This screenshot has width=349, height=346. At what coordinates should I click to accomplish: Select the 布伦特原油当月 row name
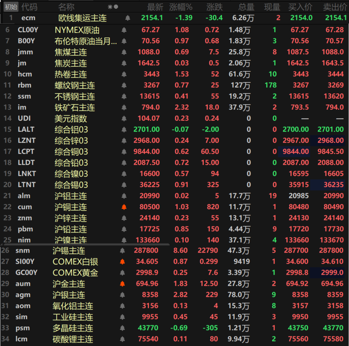(x=86, y=41)
